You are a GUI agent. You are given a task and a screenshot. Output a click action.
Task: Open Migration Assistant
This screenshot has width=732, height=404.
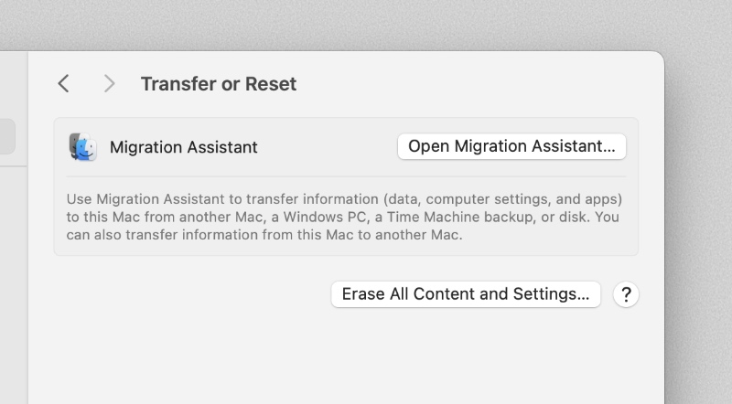click(x=511, y=146)
